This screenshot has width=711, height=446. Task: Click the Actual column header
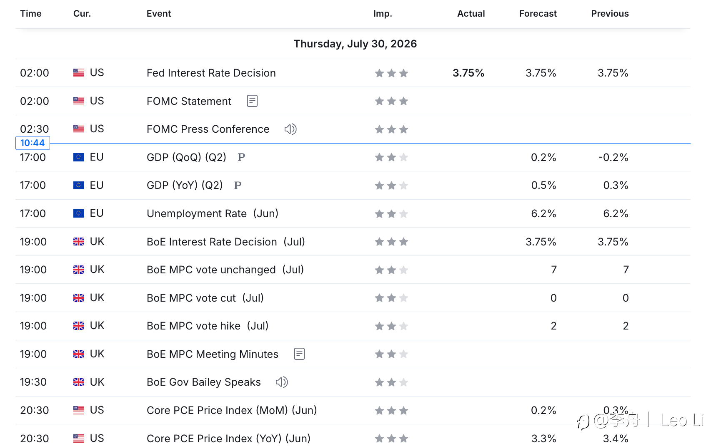(x=471, y=13)
